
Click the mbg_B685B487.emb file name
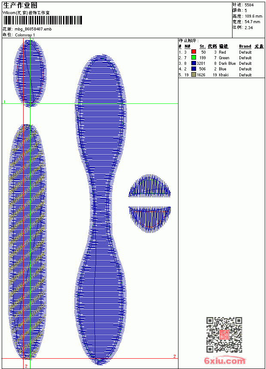33,29
